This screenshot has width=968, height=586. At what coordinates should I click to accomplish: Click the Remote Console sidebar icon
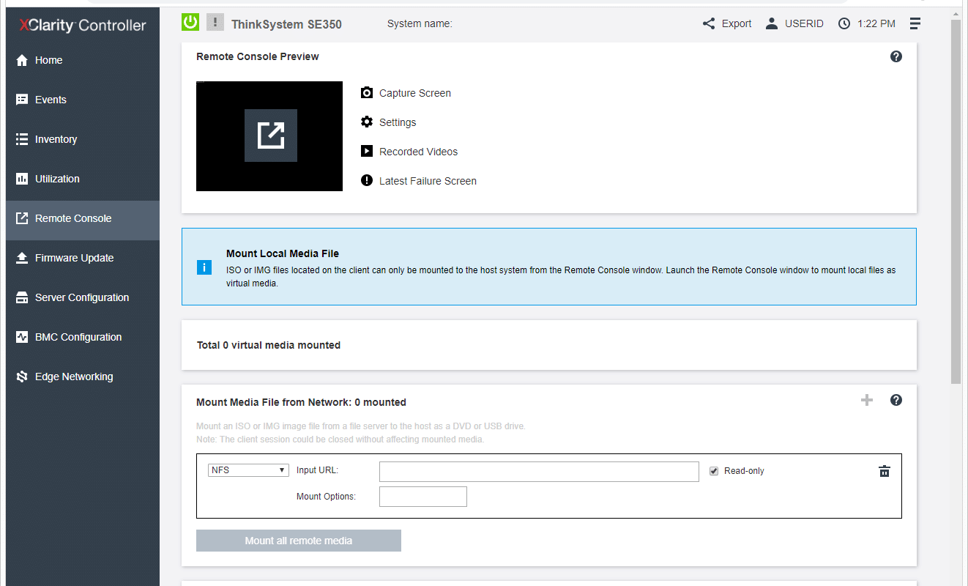coord(22,218)
